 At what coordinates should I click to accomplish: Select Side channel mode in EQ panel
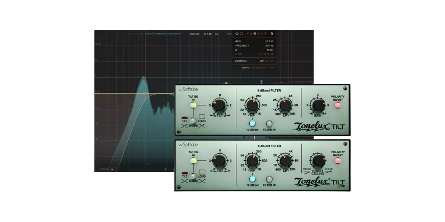point(271,67)
